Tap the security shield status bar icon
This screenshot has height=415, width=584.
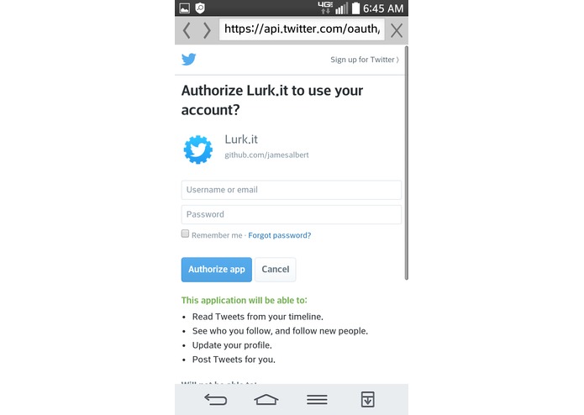pyautogui.click(x=200, y=8)
